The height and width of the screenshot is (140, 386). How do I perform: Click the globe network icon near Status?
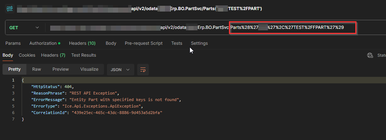pyautogui.click(x=370, y=55)
